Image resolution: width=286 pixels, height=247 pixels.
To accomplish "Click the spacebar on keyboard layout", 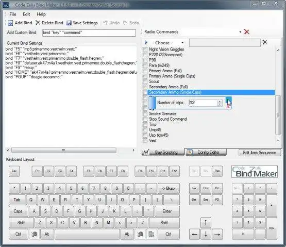I will (x=87, y=234).
